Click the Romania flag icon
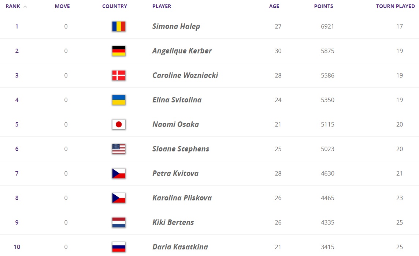The width and height of the screenshot is (419, 256). pos(119,26)
